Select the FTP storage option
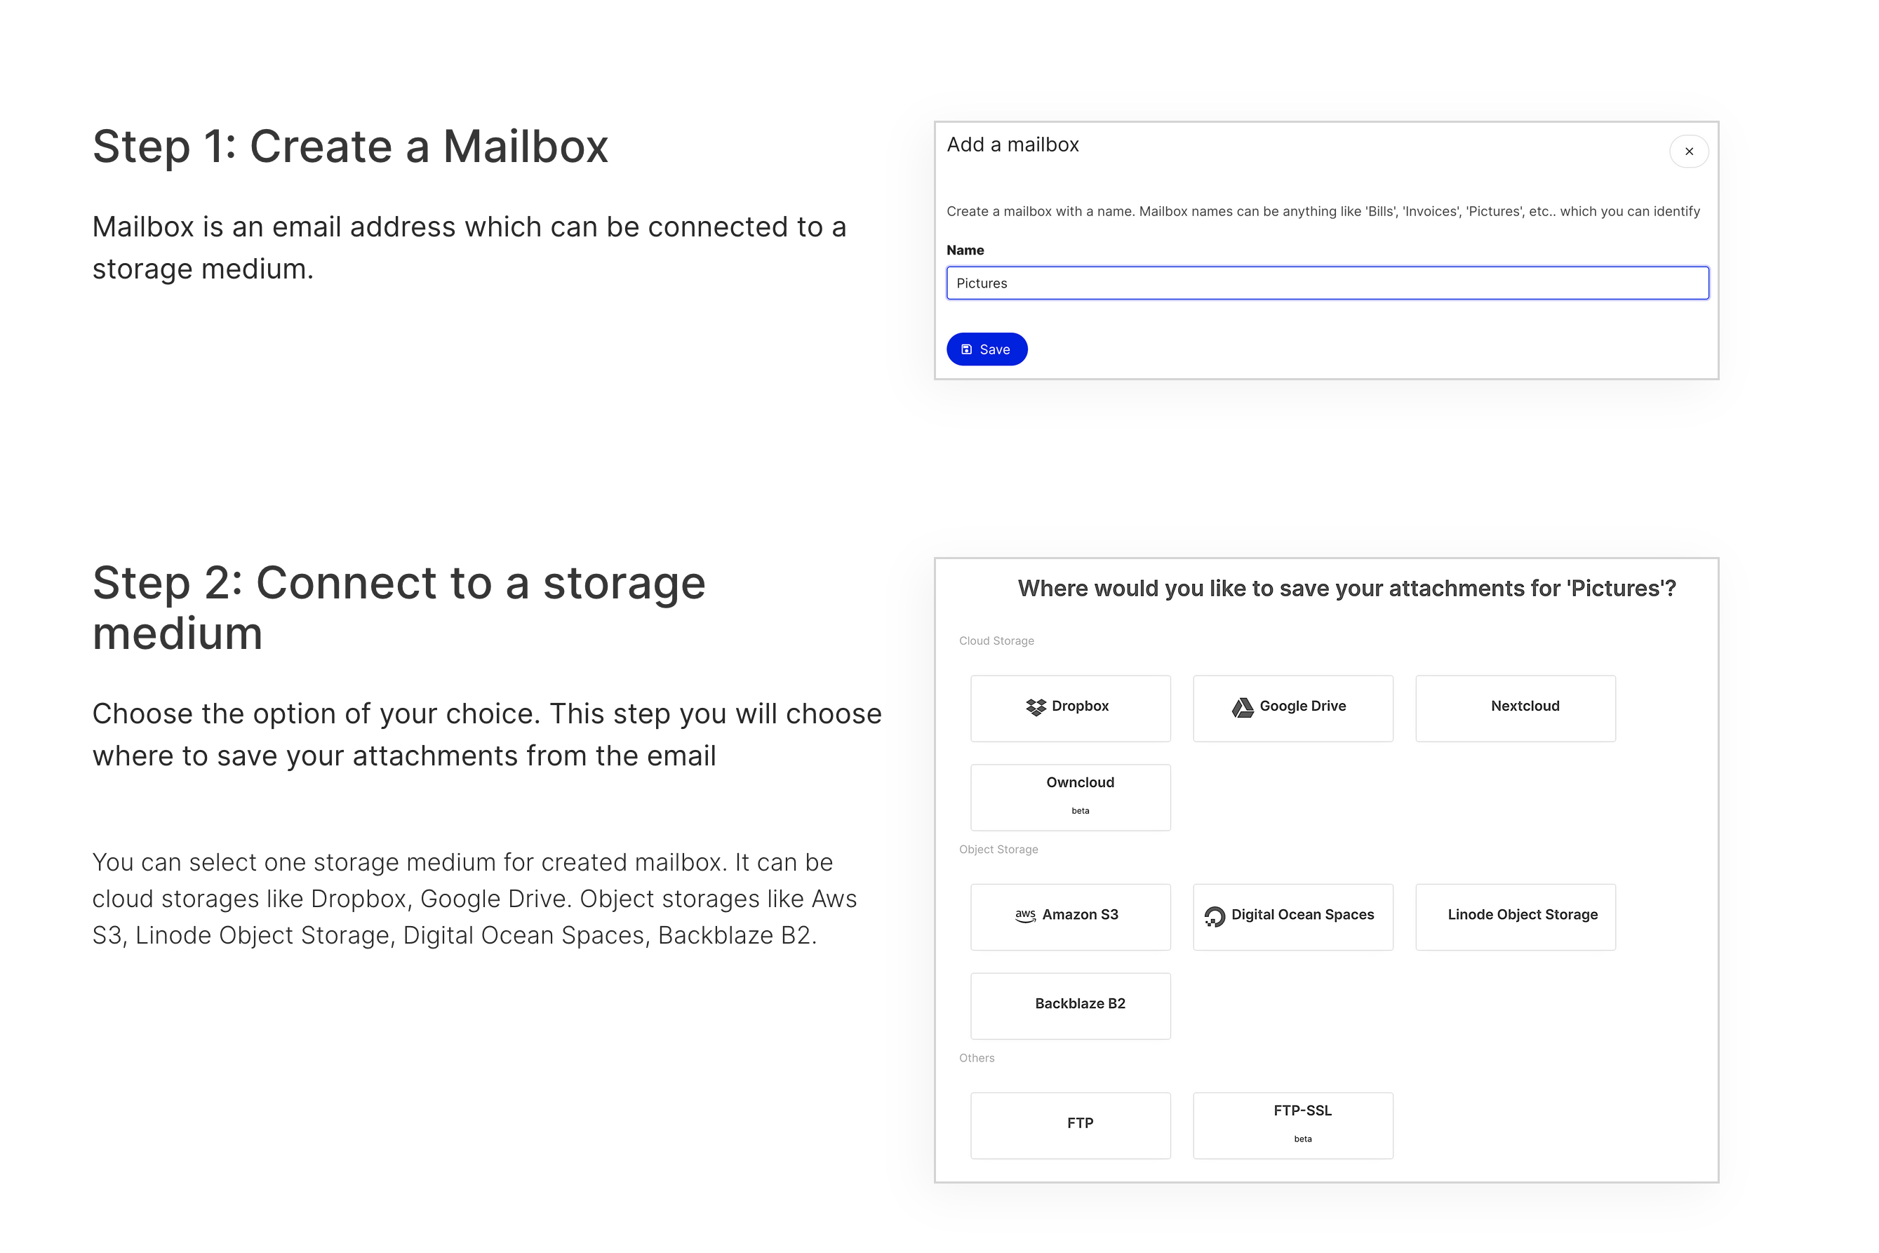Screen dimensions: 1879x1253 [x=1070, y=1125]
